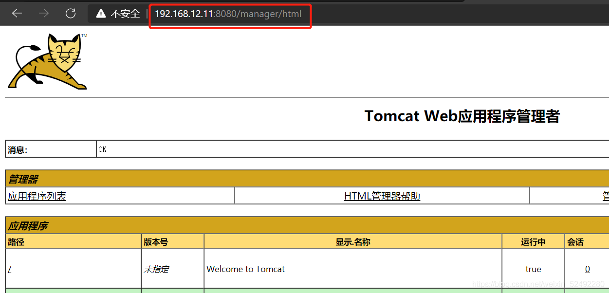This screenshot has width=609, height=293.
Task: Open the 应用程序列表 link
Action: tap(37, 196)
